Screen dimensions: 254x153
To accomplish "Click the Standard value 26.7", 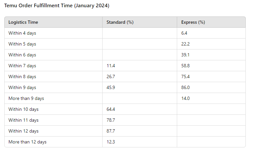I will click(x=111, y=77).
